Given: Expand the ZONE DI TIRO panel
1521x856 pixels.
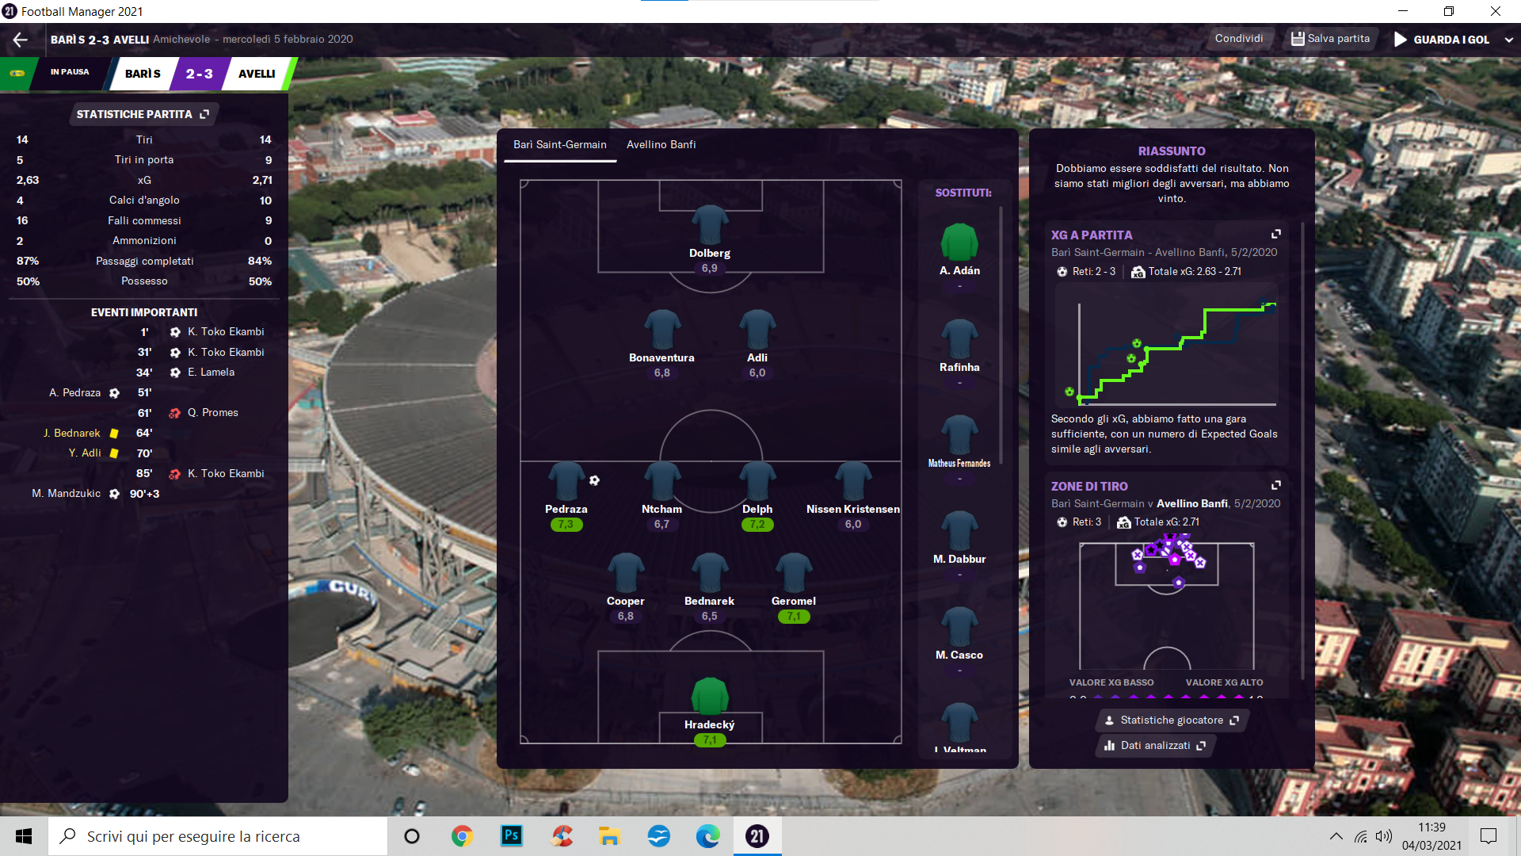Looking at the screenshot, I should tap(1275, 485).
